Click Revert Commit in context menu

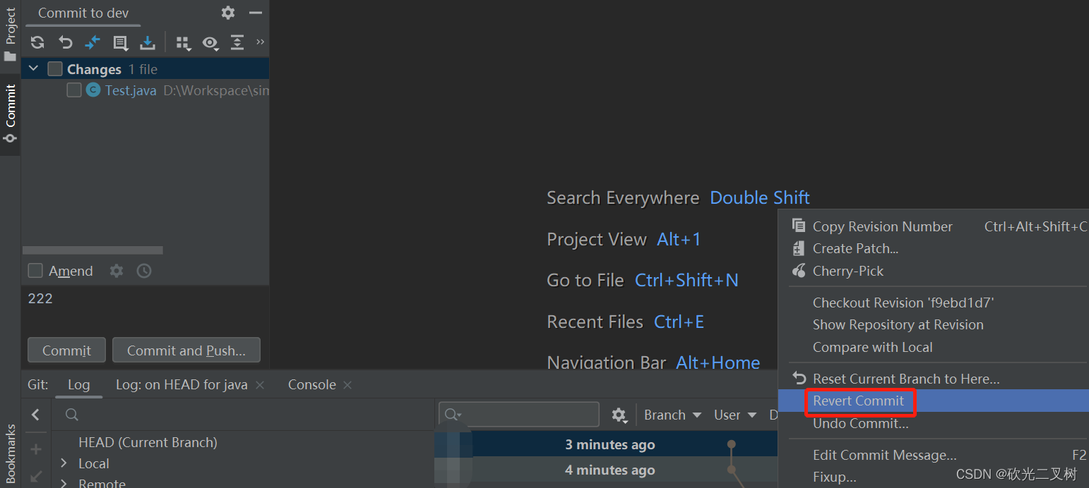tap(933, 401)
